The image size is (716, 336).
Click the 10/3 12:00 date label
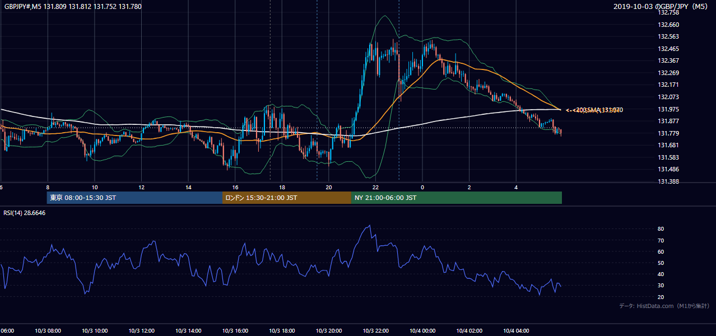click(142, 331)
